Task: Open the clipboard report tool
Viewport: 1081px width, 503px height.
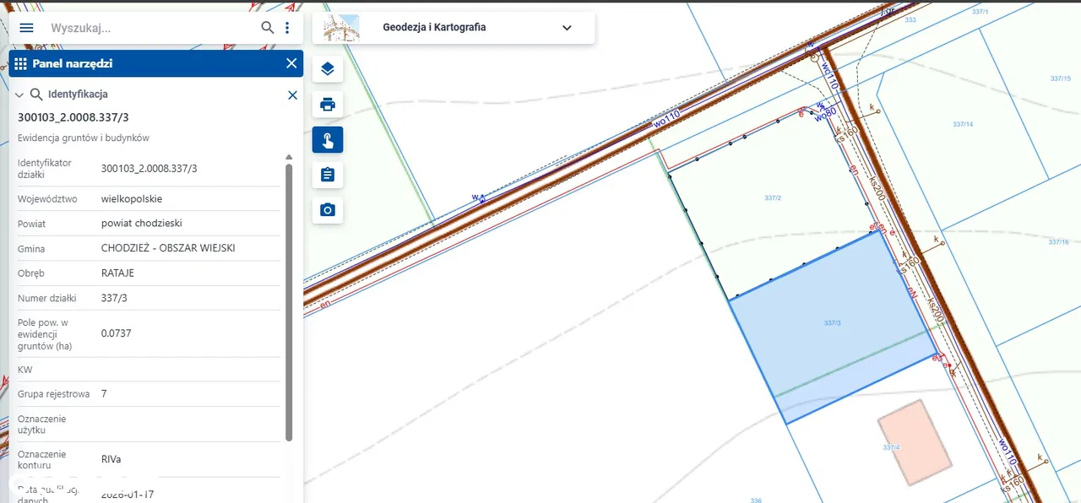Action: point(328,175)
